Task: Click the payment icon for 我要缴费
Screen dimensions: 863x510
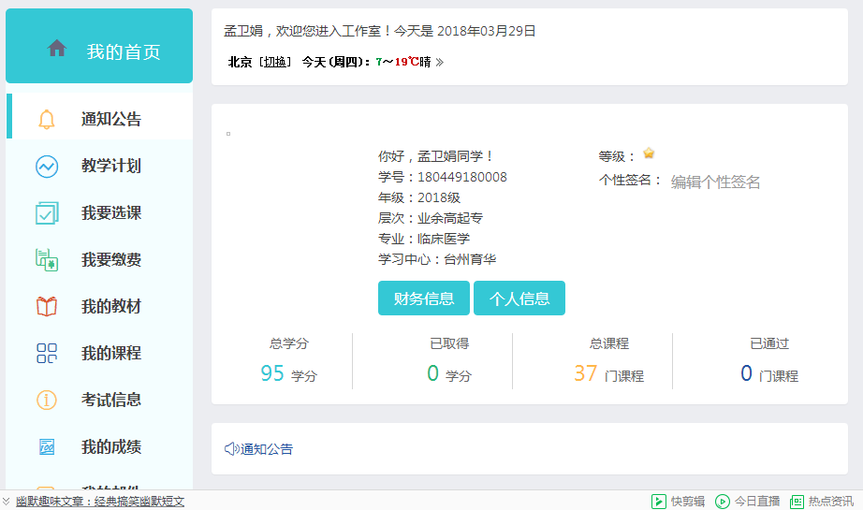Action: (46, 260)
